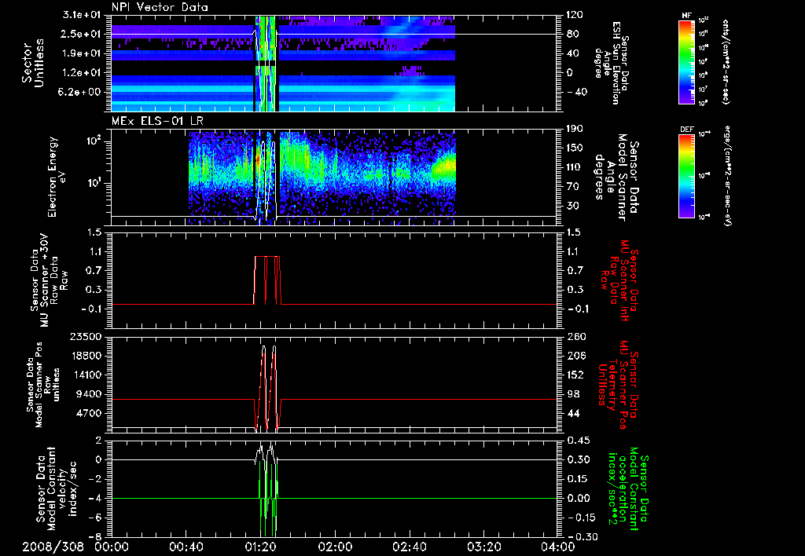
Task: Click the '150' scanner angle tick value
Action: click(x=575, y=148)
